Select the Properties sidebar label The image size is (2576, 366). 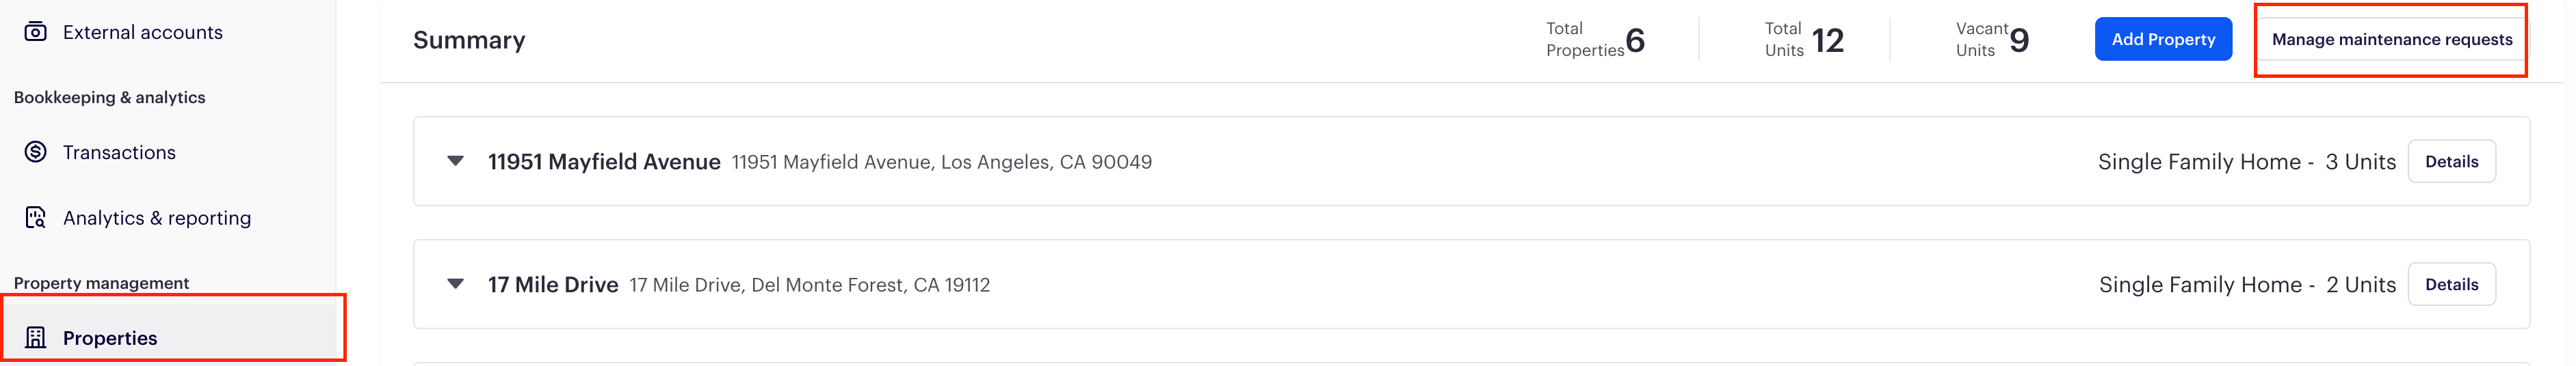click(x=110, y=338)
